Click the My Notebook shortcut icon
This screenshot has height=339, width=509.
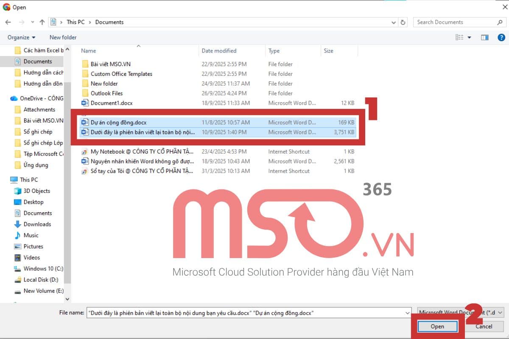(x=84, y=152)
